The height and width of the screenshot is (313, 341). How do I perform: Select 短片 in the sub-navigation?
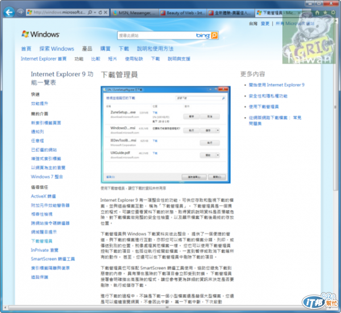pyautogui.click(x=113, y=59)
